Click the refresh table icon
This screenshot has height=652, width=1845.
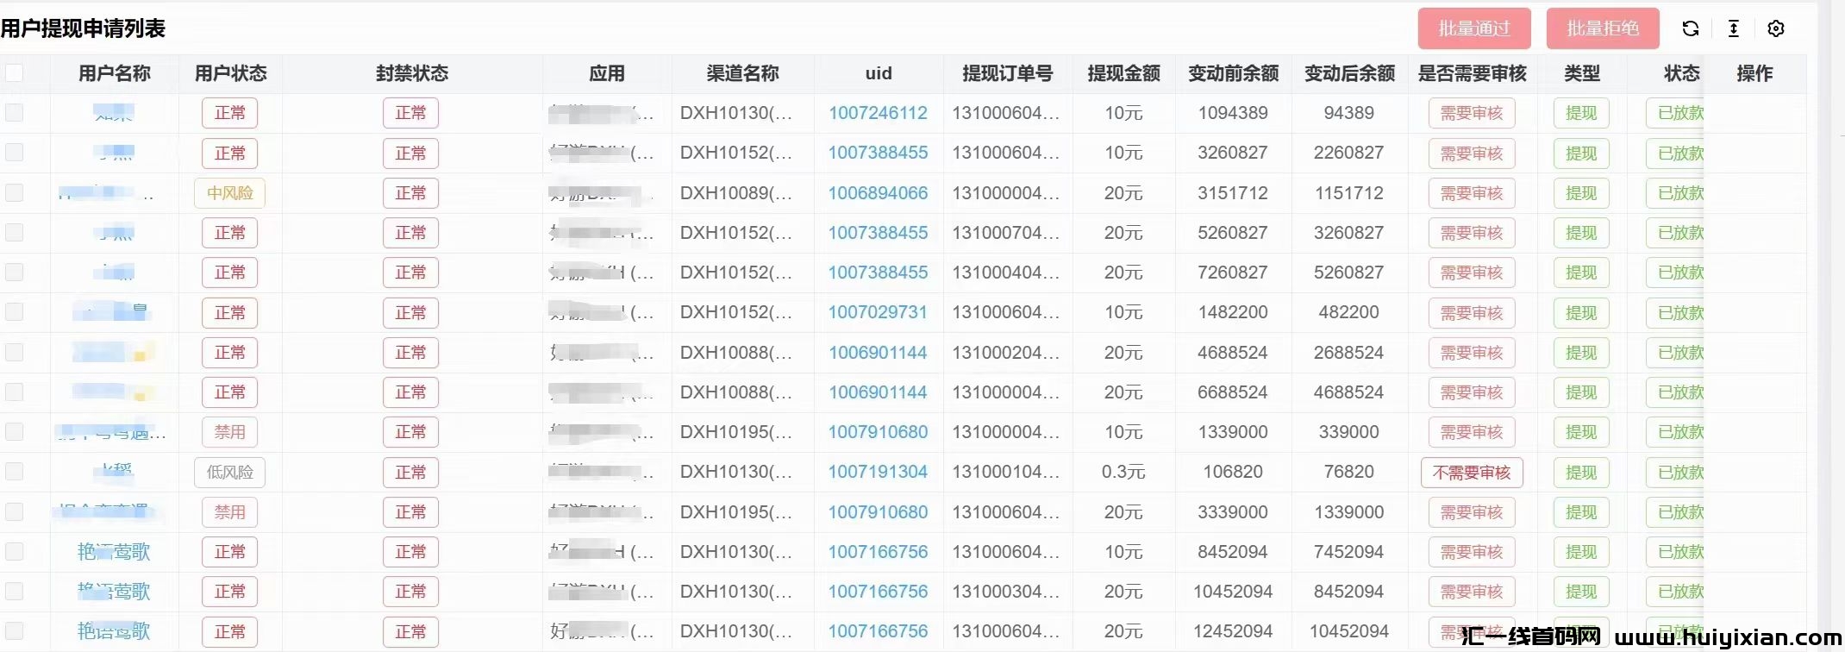point(1690,28)
